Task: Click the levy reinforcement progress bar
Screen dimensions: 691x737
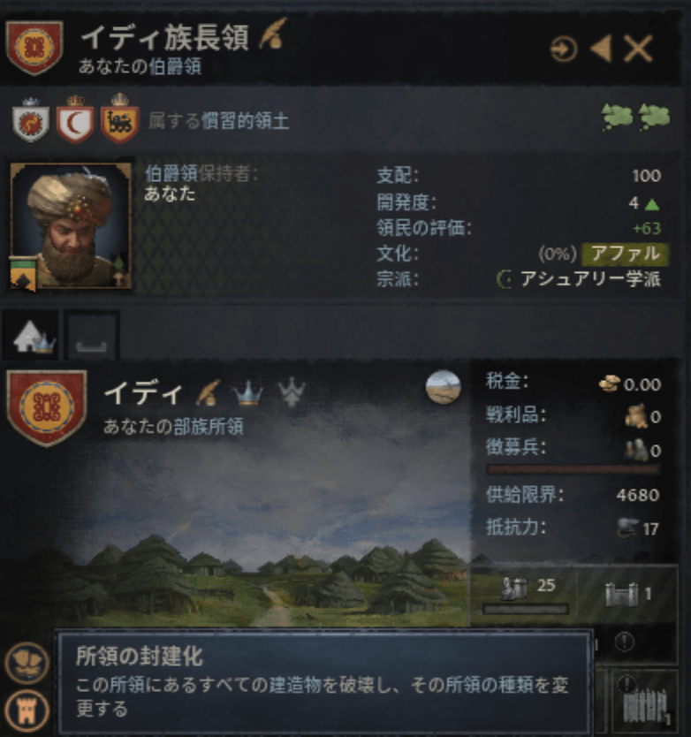Action: point(573,469)
